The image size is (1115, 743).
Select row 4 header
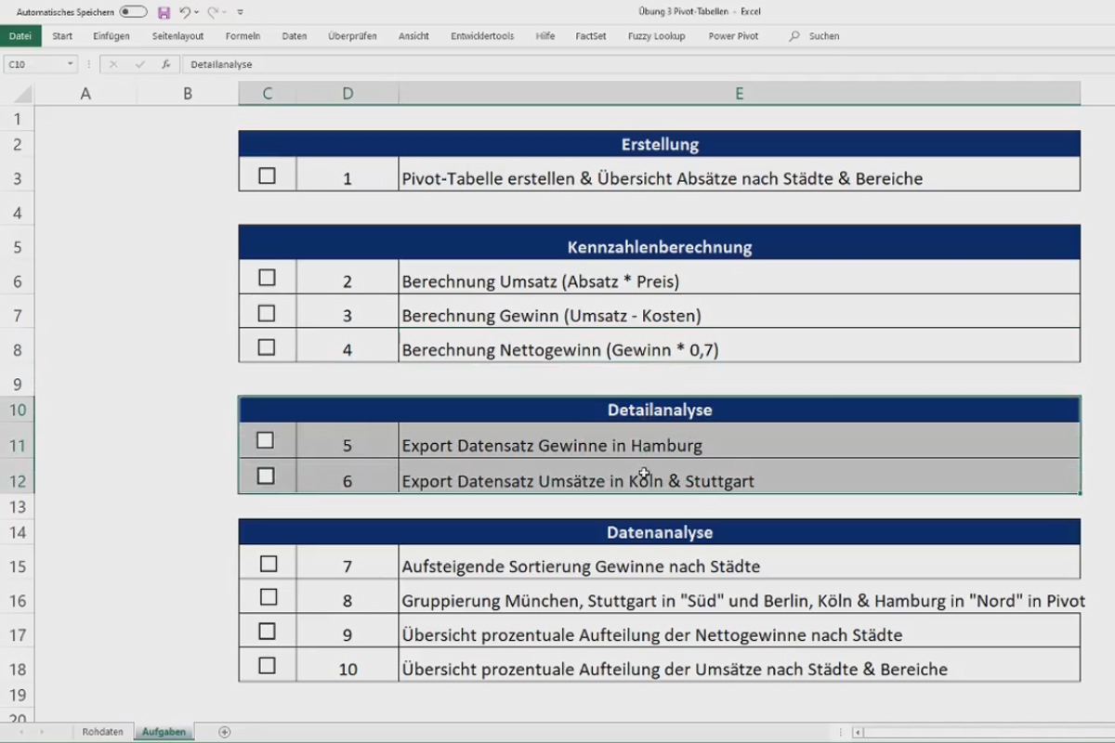pyautogui.click(x=17, y=214)
